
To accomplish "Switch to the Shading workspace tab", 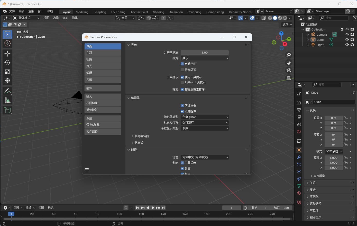I will click(x=159, y=12).
